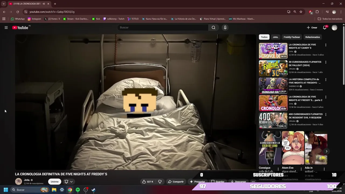
Task: Go back with Chrome's back arrow
Action: (4, 12)
